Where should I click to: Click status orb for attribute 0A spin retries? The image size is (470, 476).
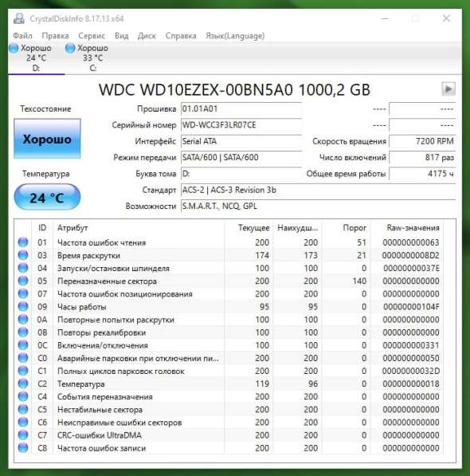[x=23, y=320]
